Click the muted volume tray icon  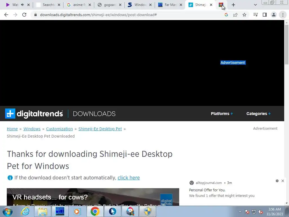[x=260, y=212]
